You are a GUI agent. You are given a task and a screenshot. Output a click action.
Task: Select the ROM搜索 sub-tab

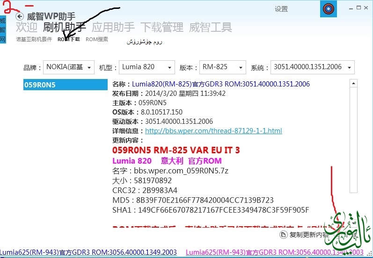97,39
